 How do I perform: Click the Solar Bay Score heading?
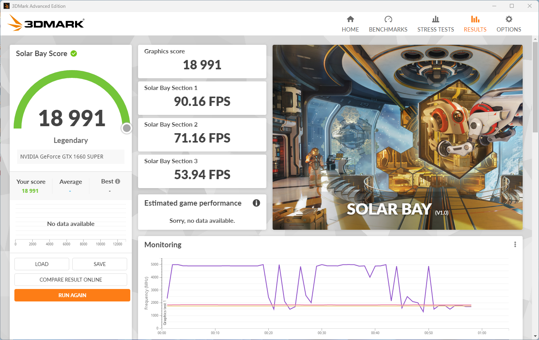point(42,54)
